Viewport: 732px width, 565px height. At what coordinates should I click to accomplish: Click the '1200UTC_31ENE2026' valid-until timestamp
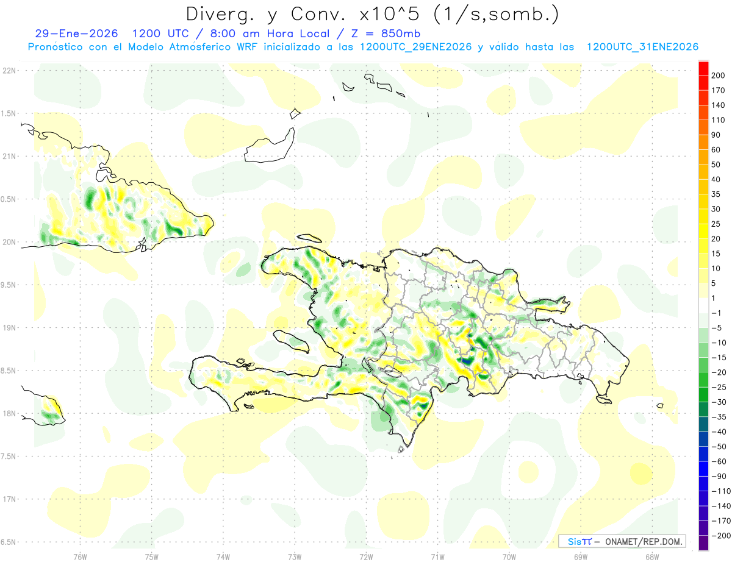tap(642, 47)
